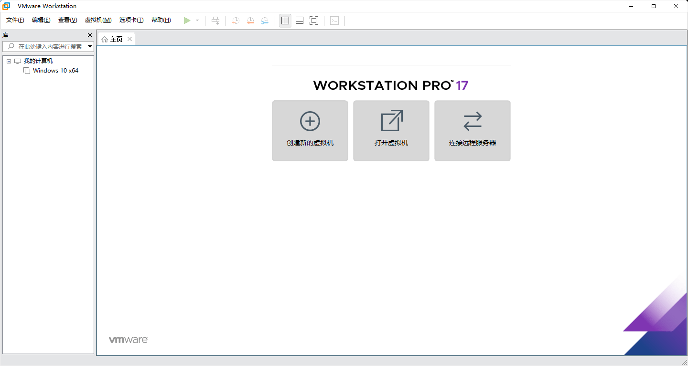Open the search filter dropdown arrow
688x366 pixels.
90,46
